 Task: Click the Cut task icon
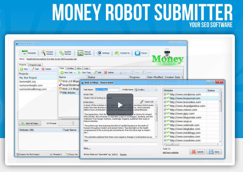tap(123, 73)
